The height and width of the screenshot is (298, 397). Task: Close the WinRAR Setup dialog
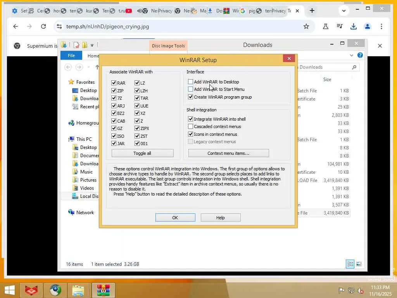[x=289, y=59]
